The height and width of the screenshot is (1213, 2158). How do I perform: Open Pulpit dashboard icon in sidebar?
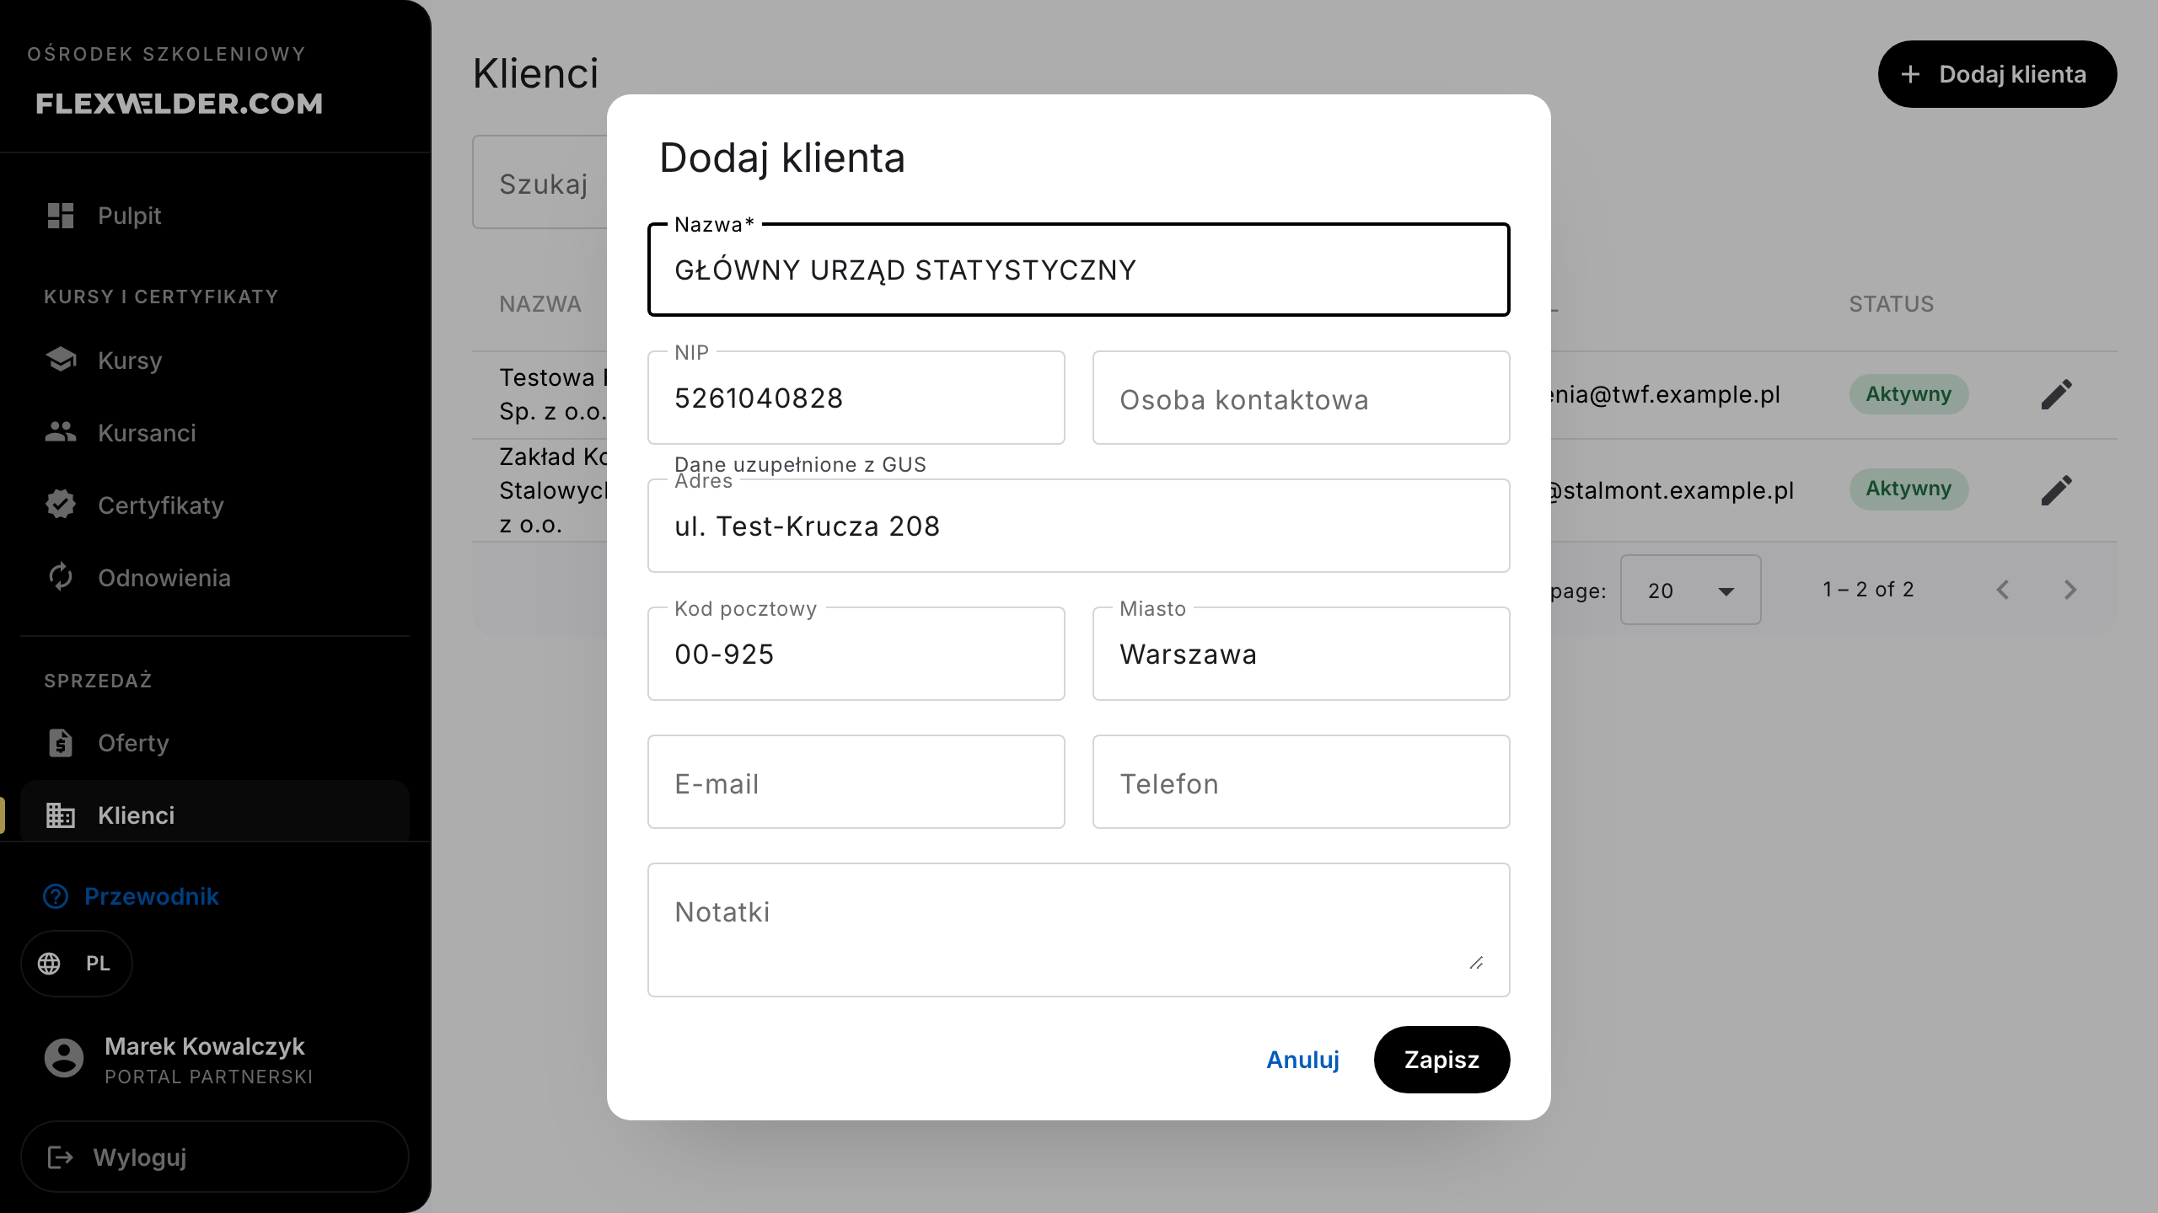(61, 216)
